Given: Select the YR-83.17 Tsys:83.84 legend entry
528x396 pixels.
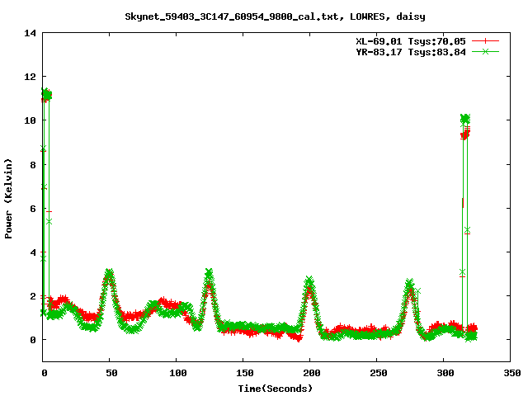Looking at the screenshot, I should (411, 52).
